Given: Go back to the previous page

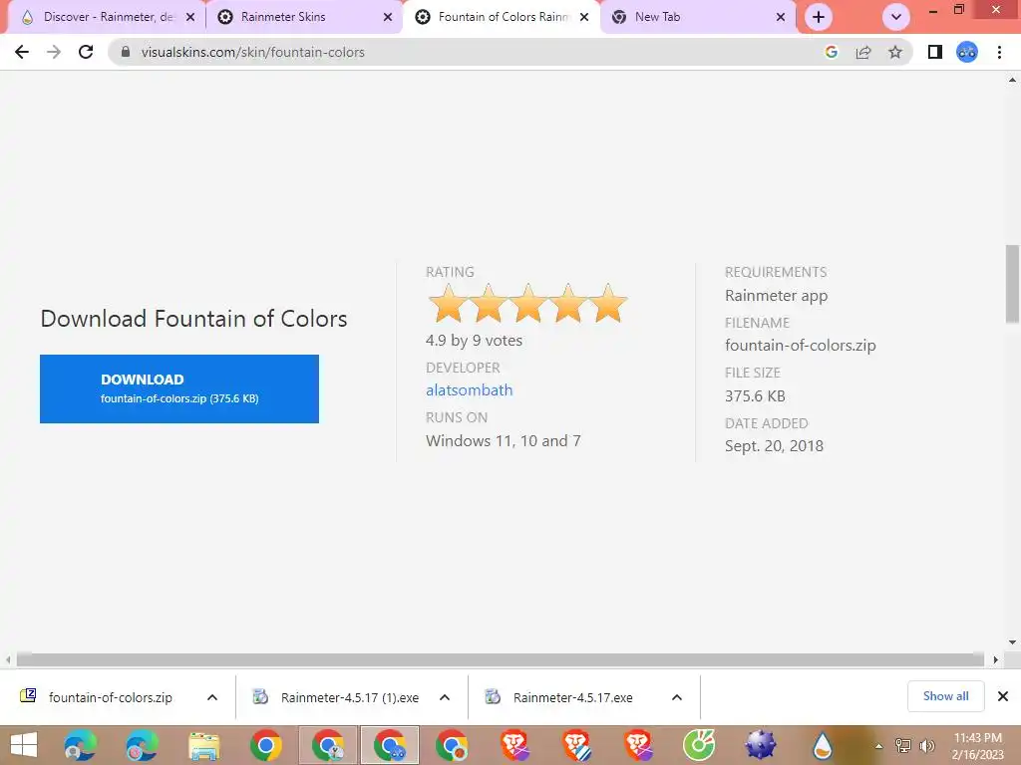Looking at the screenshot, I should 22,52.
